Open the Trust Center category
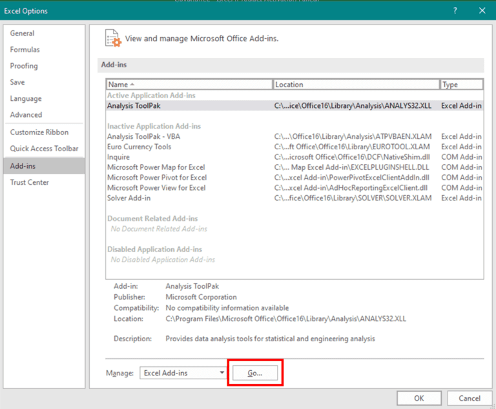Screen dimensions: 496x409 pos(30,182)
